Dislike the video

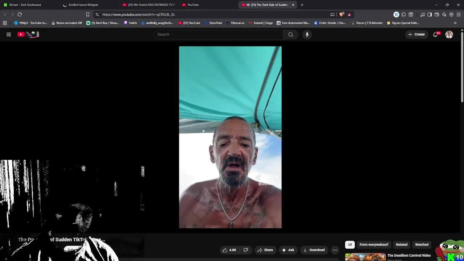(x=245, y=250)
